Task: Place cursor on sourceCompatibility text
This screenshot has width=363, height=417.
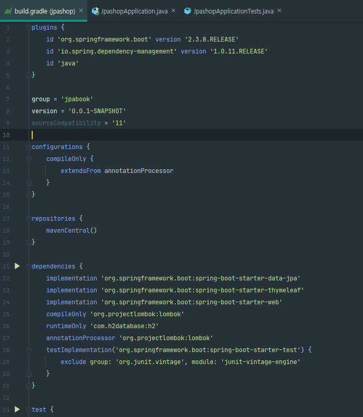Action: [x=66, y=123]
